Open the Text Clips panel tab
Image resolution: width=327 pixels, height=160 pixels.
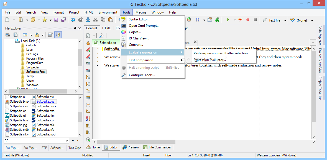pyautogui.click(x=75, y=148)
